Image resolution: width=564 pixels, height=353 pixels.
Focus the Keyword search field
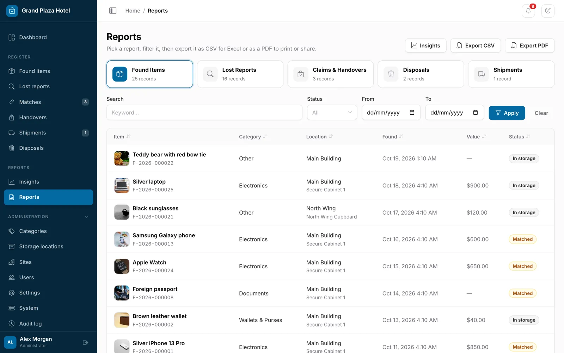point(204,113)
